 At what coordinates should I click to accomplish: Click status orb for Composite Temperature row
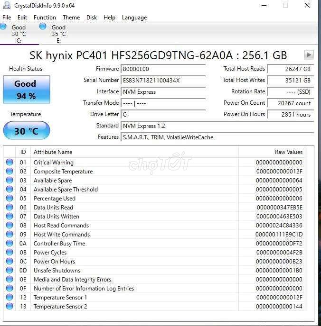pos(9,172)
